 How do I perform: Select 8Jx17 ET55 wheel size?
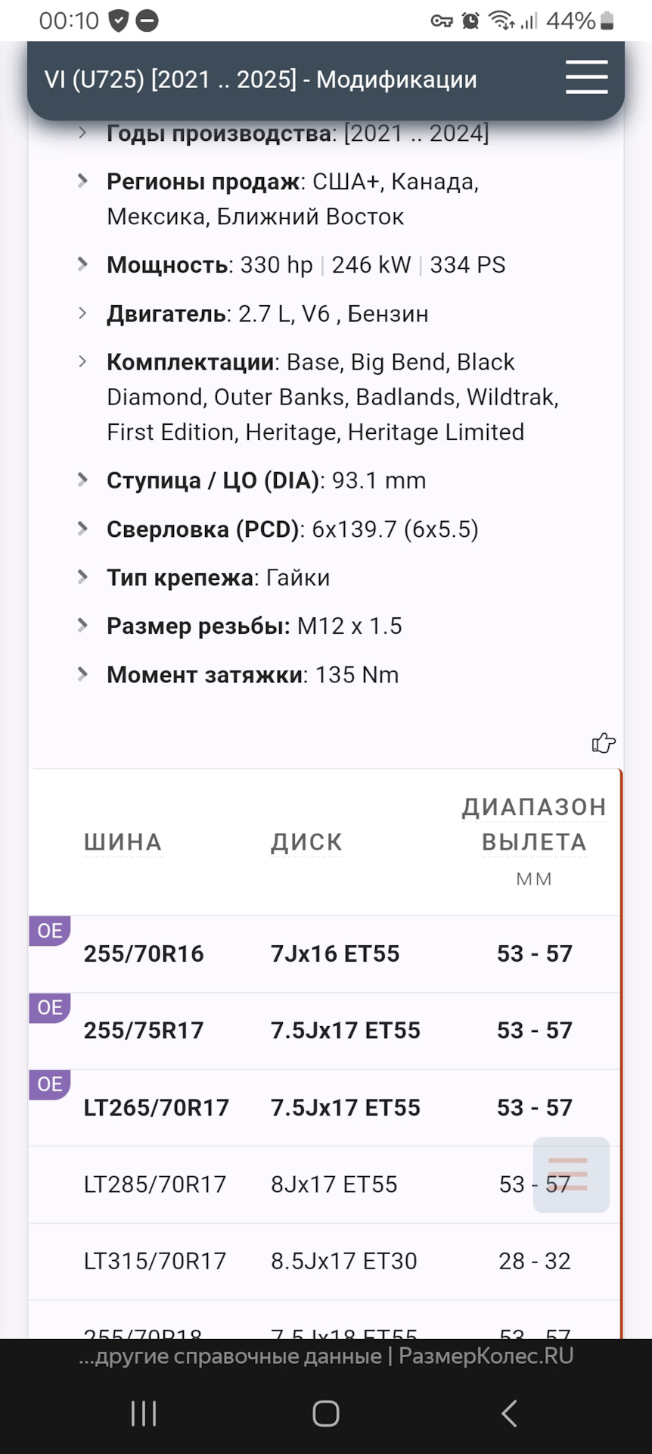click(334, 1184)
